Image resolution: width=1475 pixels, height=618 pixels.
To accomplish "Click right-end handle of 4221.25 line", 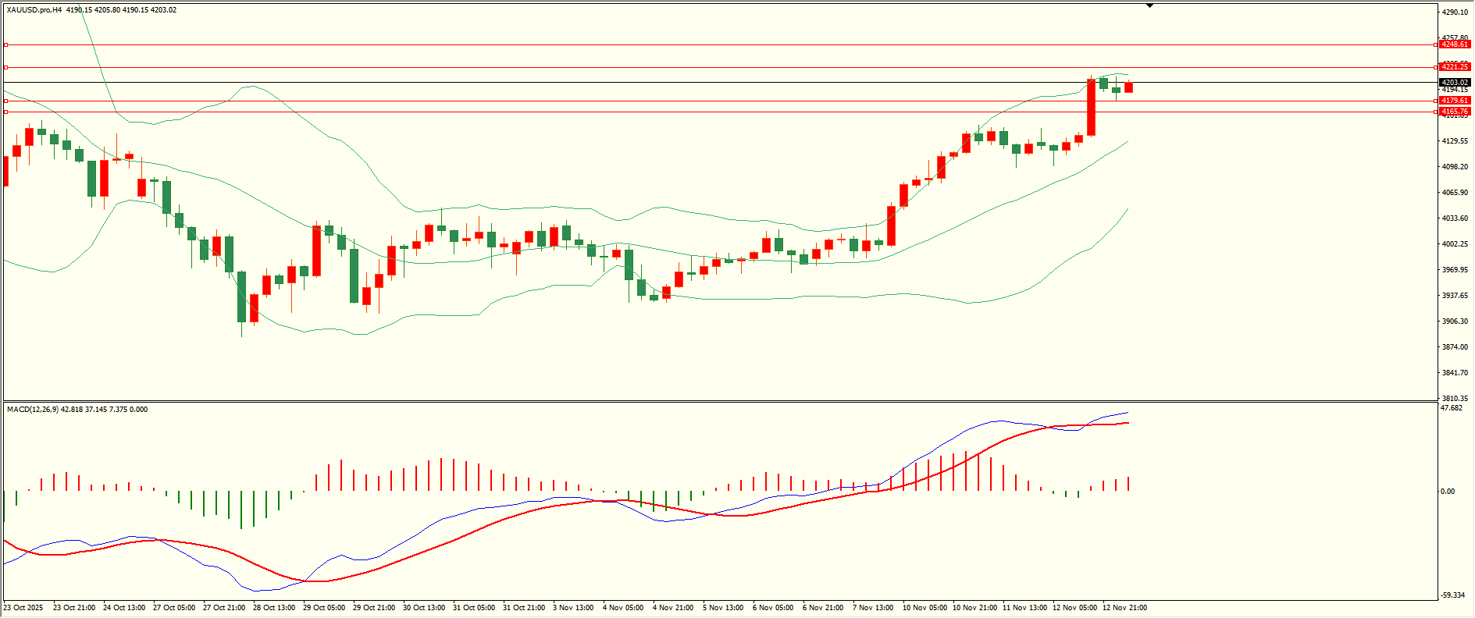I will 1436,67.
